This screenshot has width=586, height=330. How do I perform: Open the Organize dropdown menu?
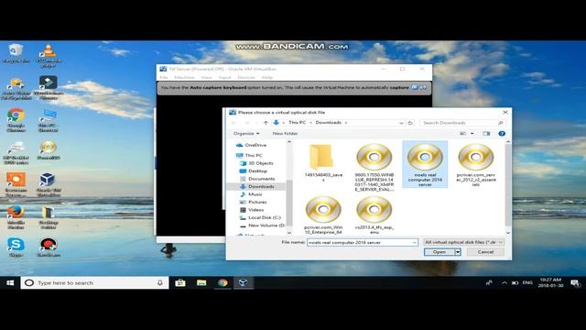pos(246,134)
